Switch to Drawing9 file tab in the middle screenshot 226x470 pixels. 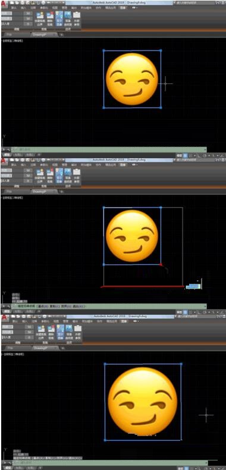point(44,192)
